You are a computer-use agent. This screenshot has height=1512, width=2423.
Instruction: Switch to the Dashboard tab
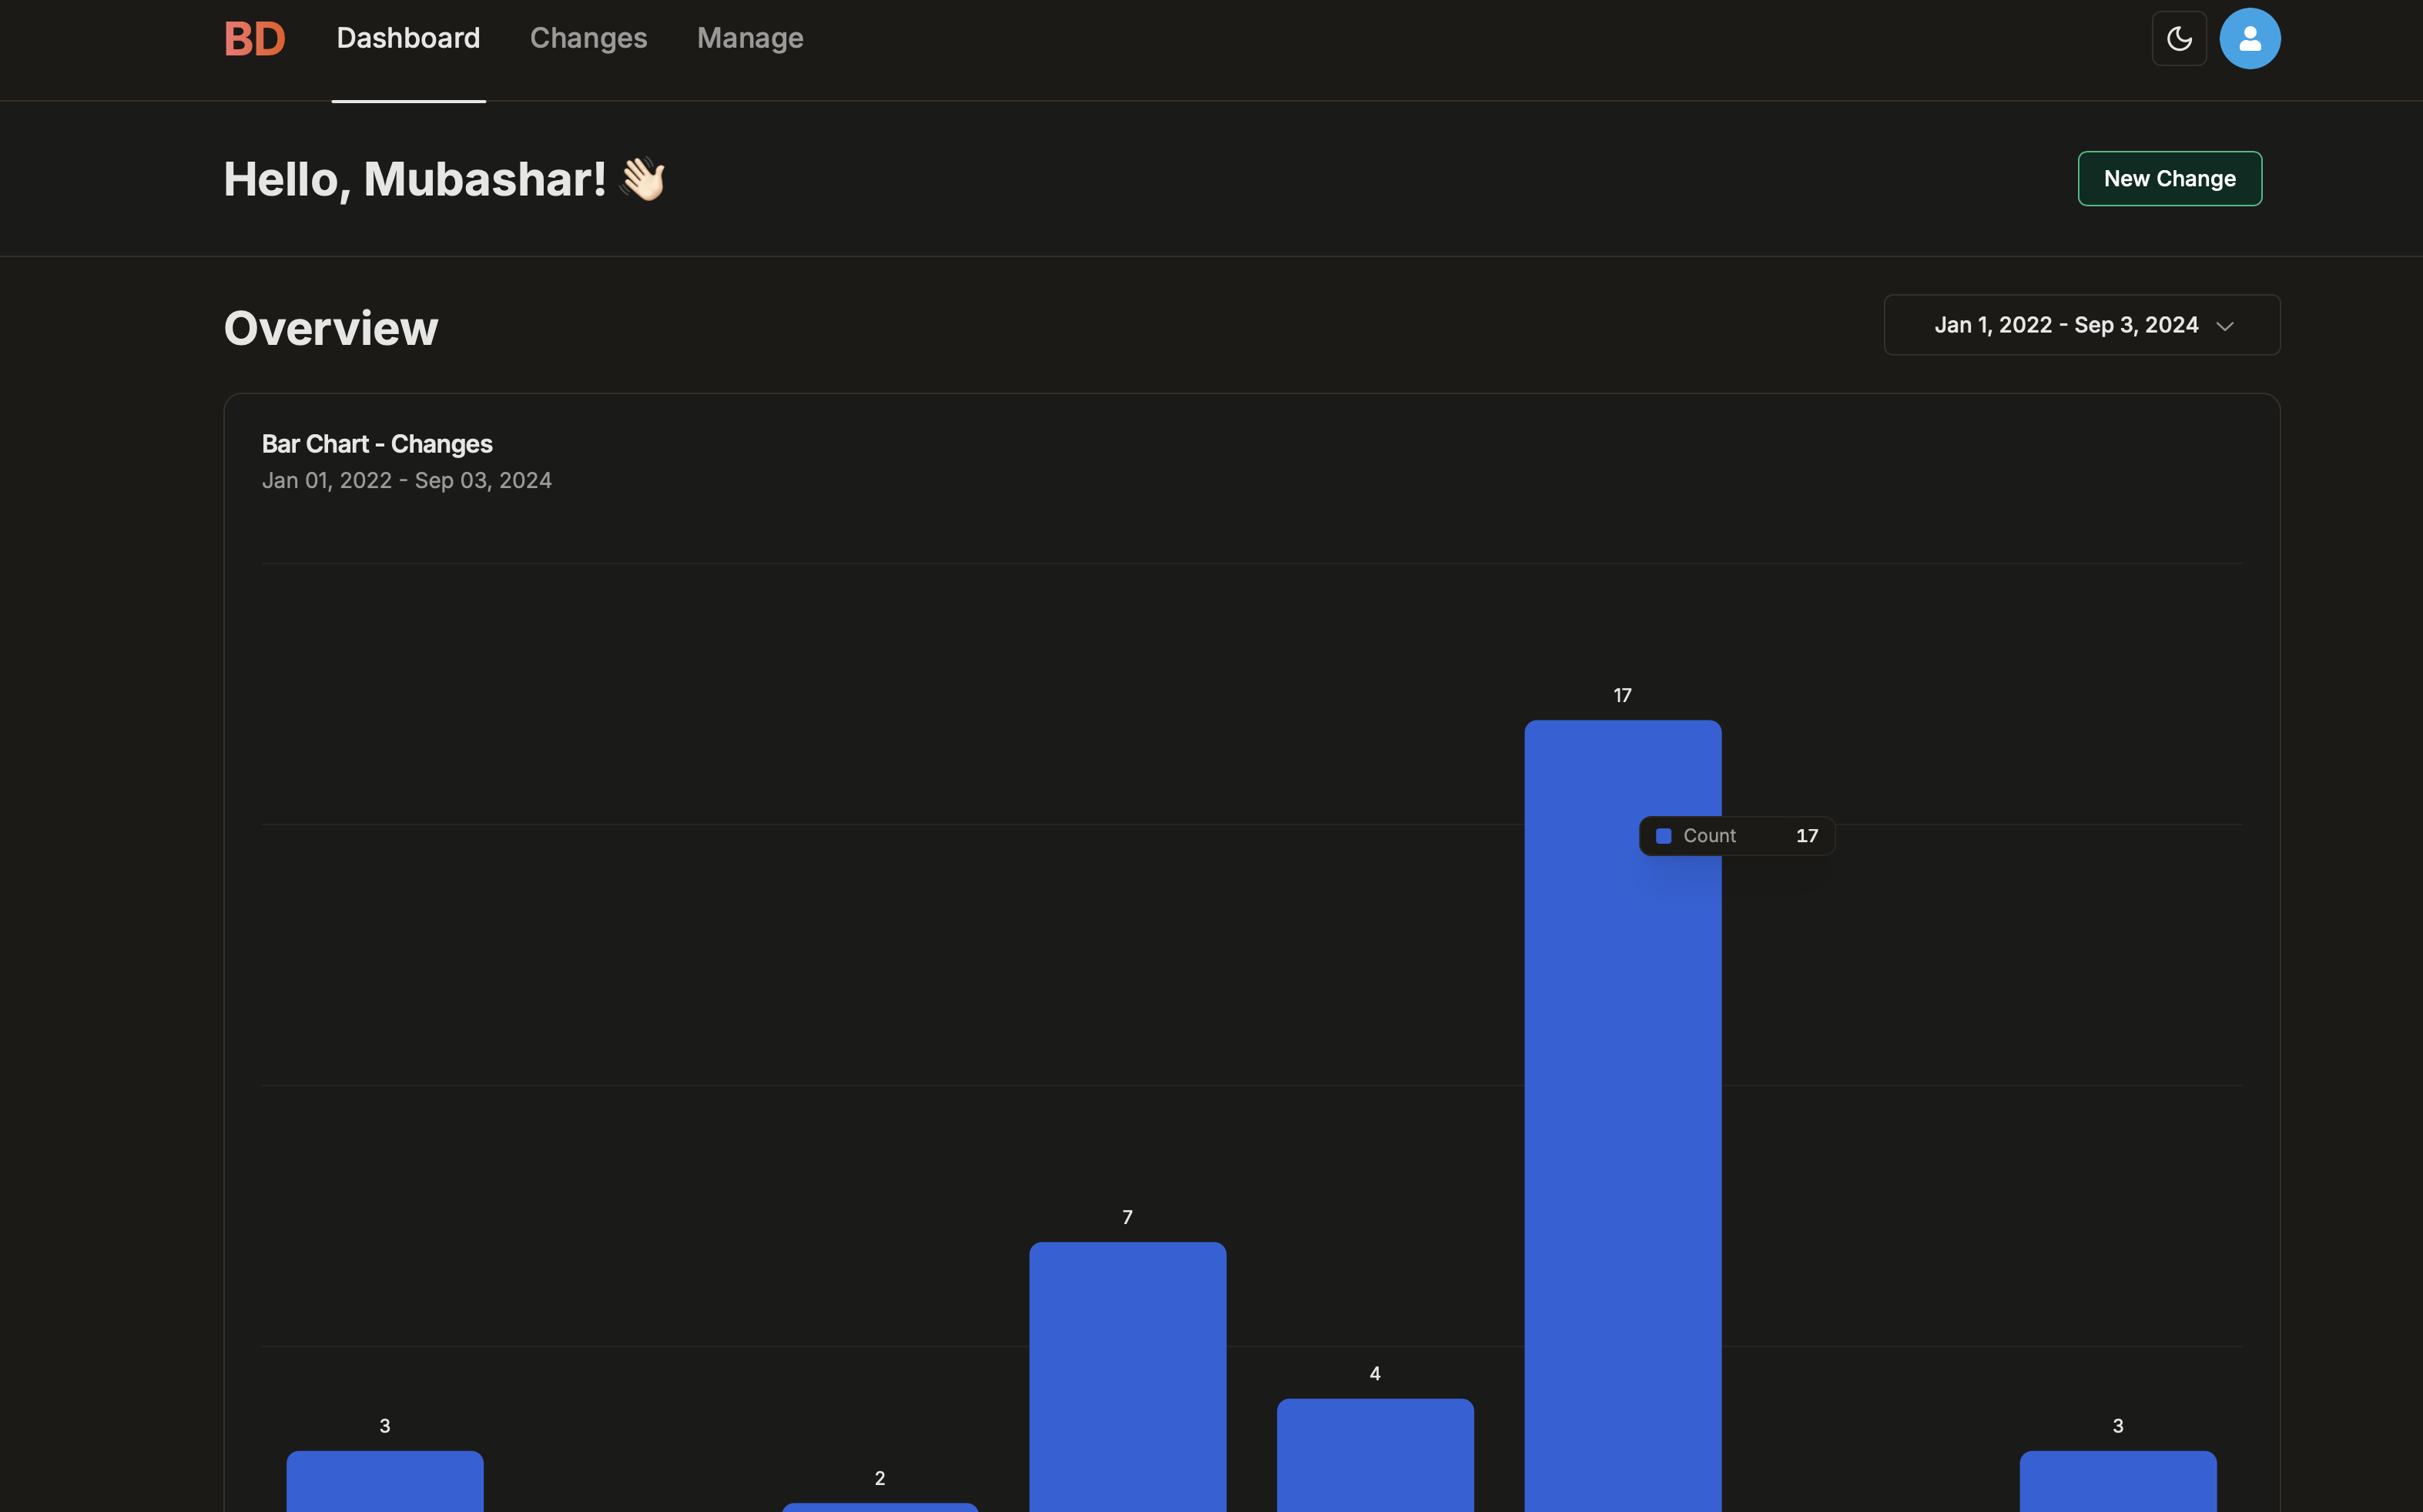point(408,38)
